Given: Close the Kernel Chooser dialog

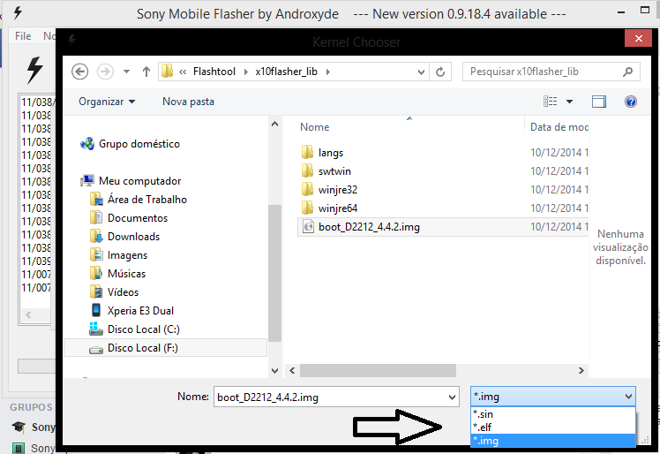Looking at the screenshot, I should click(639, 38).
